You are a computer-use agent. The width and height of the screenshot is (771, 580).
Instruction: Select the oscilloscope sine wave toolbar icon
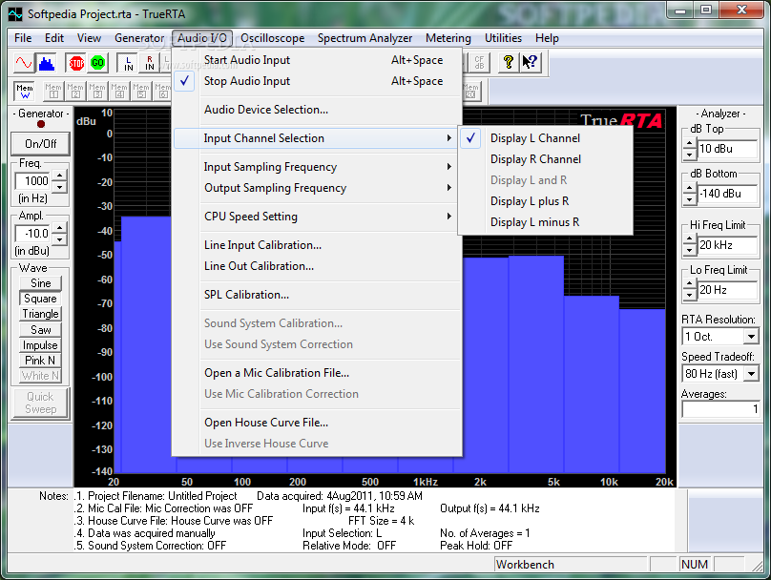[24, 63]
